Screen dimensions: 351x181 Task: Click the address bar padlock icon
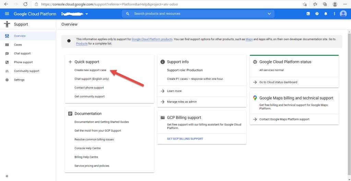coord(36,4)
